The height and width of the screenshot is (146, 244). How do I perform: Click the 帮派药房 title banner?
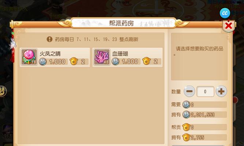tap(121, 23)
